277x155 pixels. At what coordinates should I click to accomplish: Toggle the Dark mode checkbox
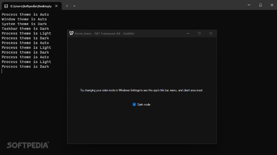[134, 105]
